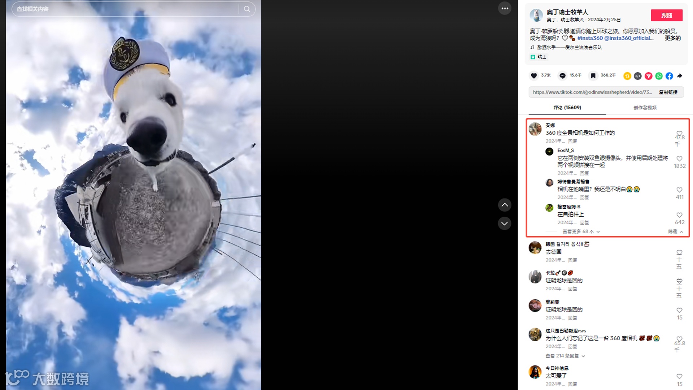Expand 查看 214 条回复 replies
The height and width of the screenshot is (390, 693).
pos(565,356)
